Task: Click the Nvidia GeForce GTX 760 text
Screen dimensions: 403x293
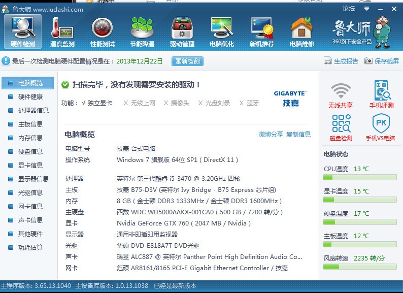Action: pyautogui.click(x=184, y=223)
